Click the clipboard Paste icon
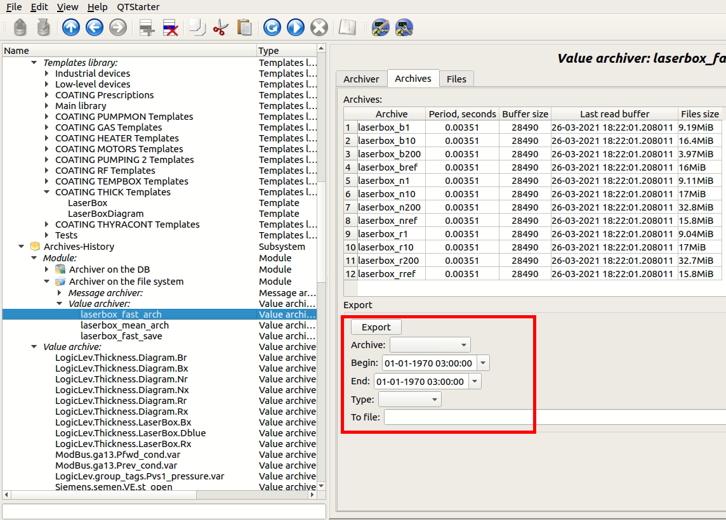This screenshot has height=520, width=726. [244, 27]
